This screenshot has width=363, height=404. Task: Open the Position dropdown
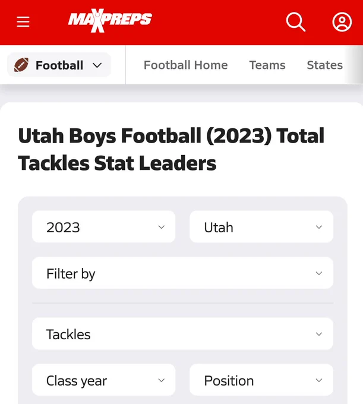[x=261, y=380]
